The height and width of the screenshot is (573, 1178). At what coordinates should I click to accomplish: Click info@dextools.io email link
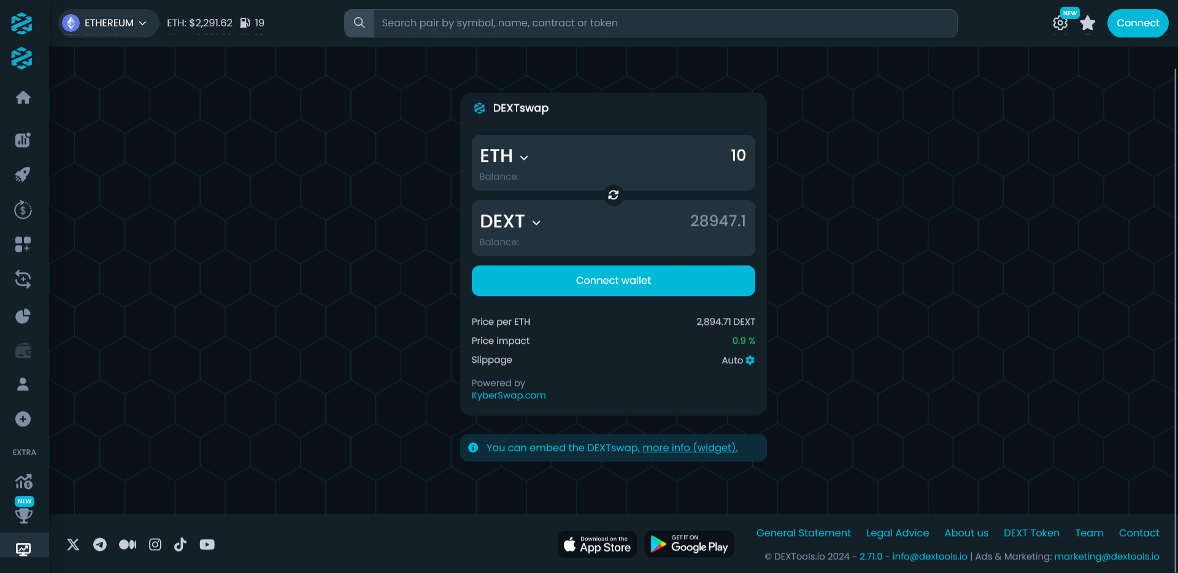point(930,556)
